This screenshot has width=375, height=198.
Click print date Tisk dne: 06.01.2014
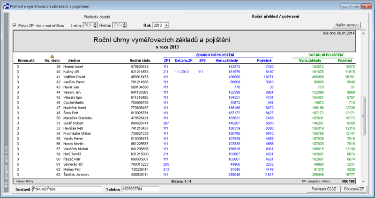click(338, 33)
